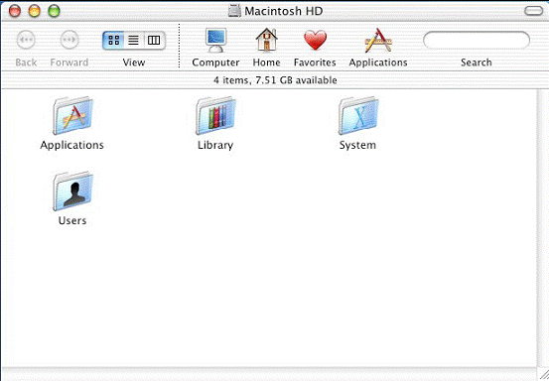Click the vertical scrollbar track at the window's right edge
Image resolution: width=549 pixels, height=381 pixels.
click(x=543, y=227)
